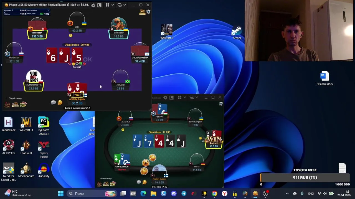Screen dimensions: 355x199
Task: Click player 5 IQMoreThanYou avatar
Action: point(34,77)
